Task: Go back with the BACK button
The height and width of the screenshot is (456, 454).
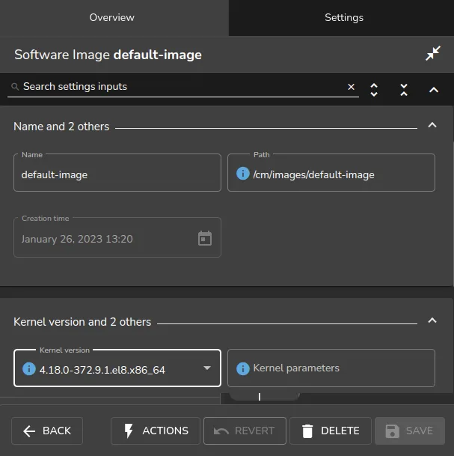Action: point(47,431)
